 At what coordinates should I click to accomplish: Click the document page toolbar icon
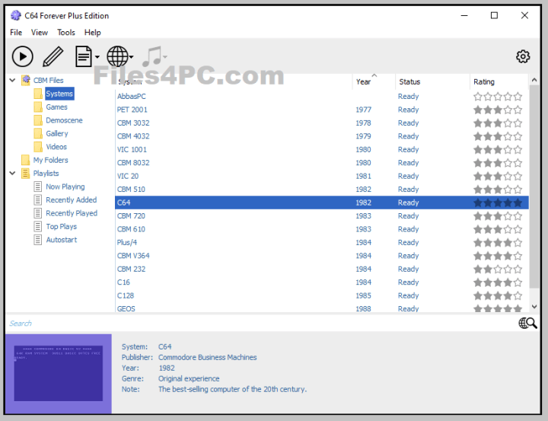[x=84, y=56]
